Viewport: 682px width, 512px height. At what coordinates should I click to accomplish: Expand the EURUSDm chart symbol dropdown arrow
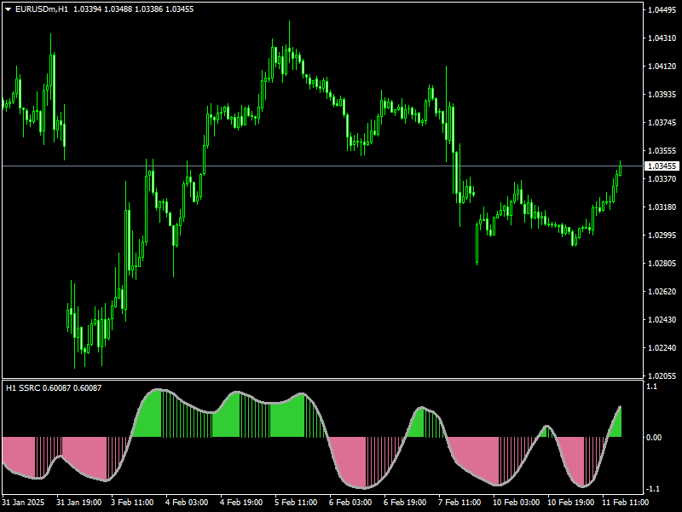[x=9, y=7]
